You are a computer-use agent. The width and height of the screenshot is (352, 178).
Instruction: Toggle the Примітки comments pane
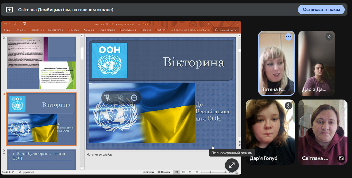coord(164,172)
